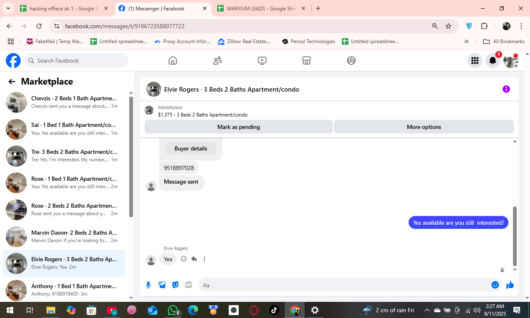Open Chrome zoom magnifier icon
The height and width of the screenshot is (318, 530).
pyautogui.click(x=435, y=26)
